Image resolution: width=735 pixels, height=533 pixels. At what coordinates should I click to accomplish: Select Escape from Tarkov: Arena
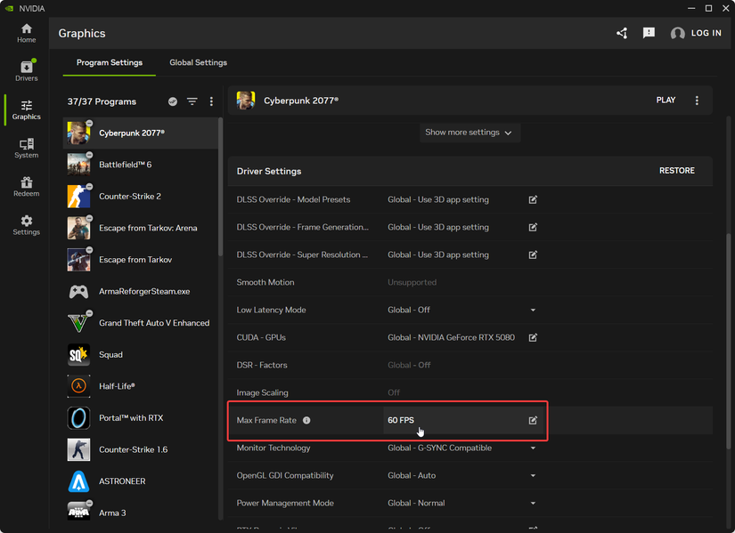pos(140,228)
